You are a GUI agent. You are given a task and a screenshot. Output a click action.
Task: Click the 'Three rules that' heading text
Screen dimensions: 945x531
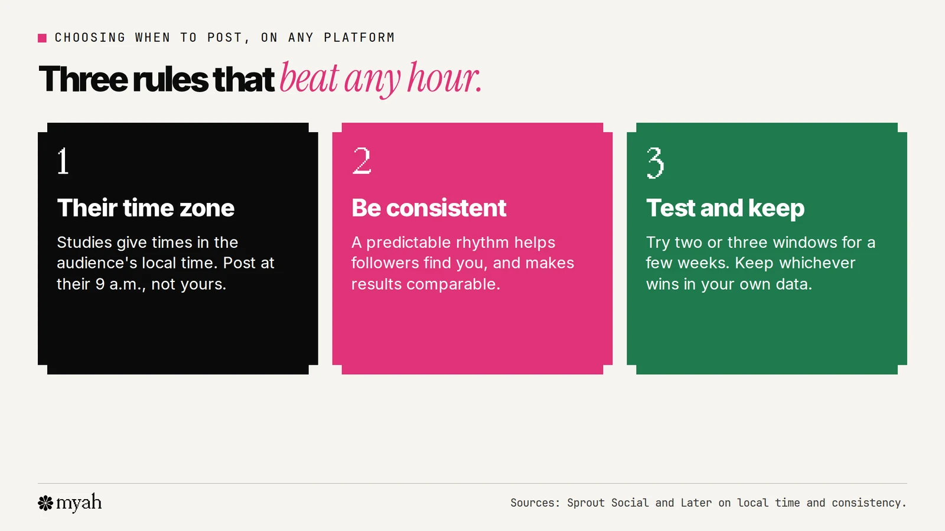157,79
